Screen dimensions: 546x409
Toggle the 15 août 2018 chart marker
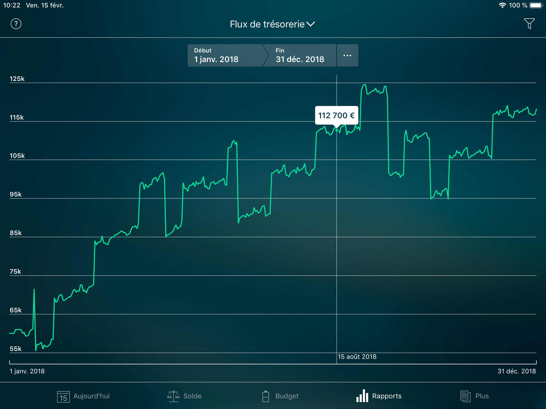tap(357, 357)
